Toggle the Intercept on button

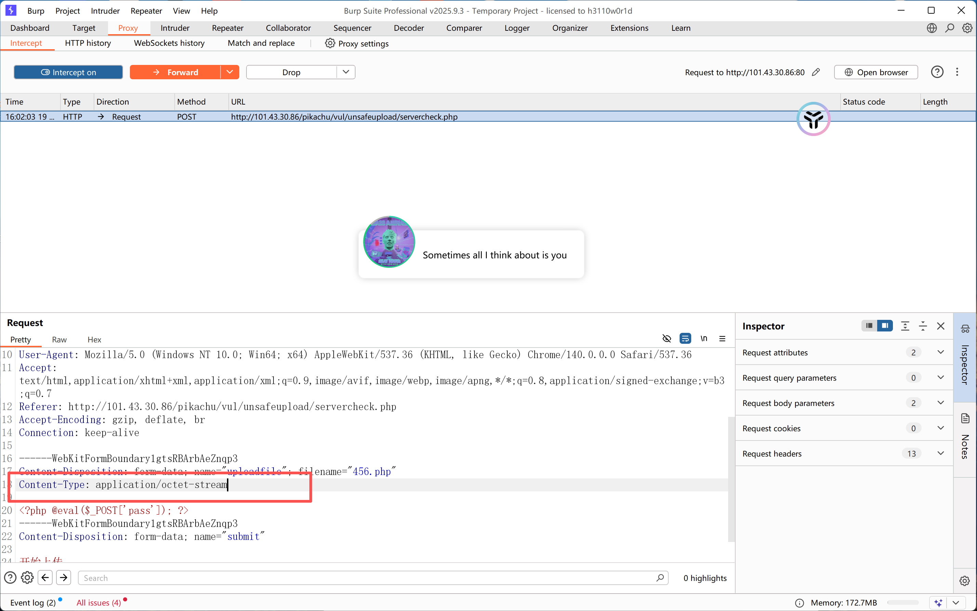(68, 72)
